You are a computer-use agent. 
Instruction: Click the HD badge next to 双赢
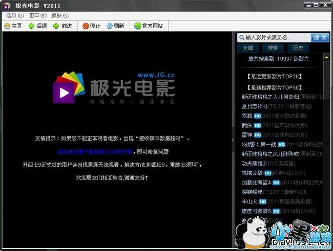point(257,116)
